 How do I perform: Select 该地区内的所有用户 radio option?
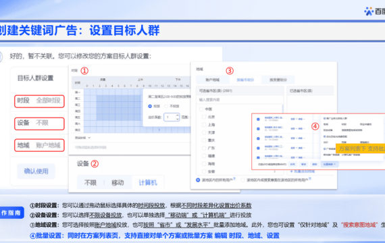[x=198, y=180]
